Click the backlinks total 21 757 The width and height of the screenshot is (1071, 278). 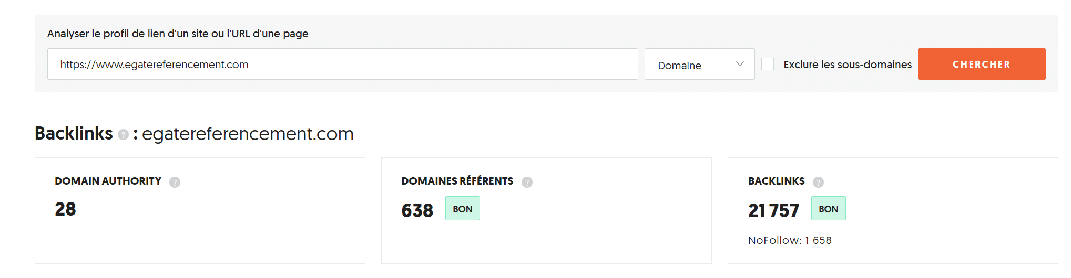pyautogui.click(x=773, y=210)
